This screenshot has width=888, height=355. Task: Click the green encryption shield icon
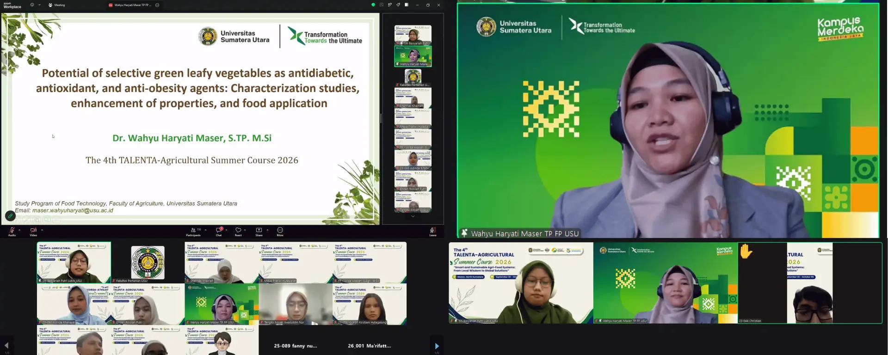tap(373, 5)
